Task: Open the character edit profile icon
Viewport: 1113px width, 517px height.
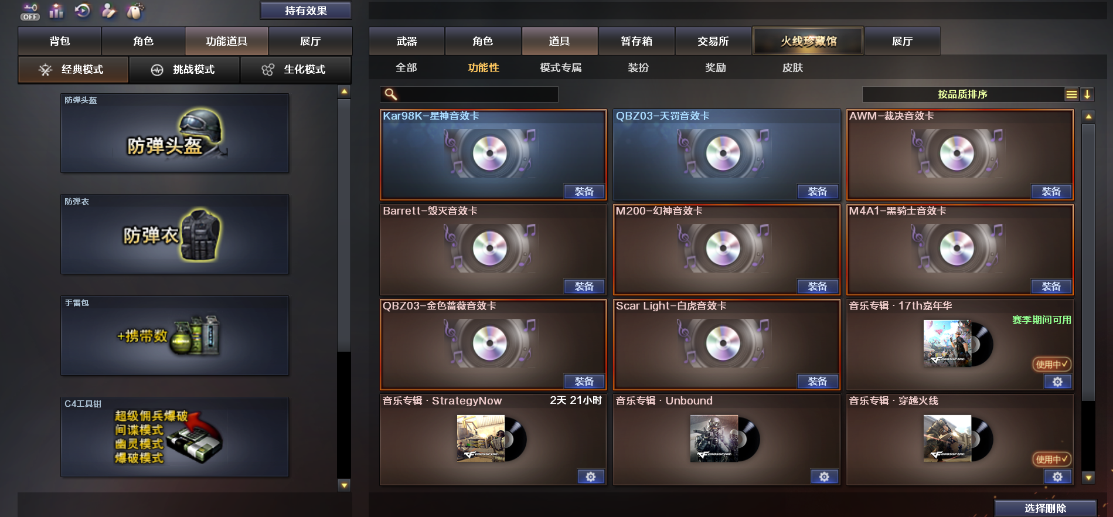Action: [x=108, y=11]
